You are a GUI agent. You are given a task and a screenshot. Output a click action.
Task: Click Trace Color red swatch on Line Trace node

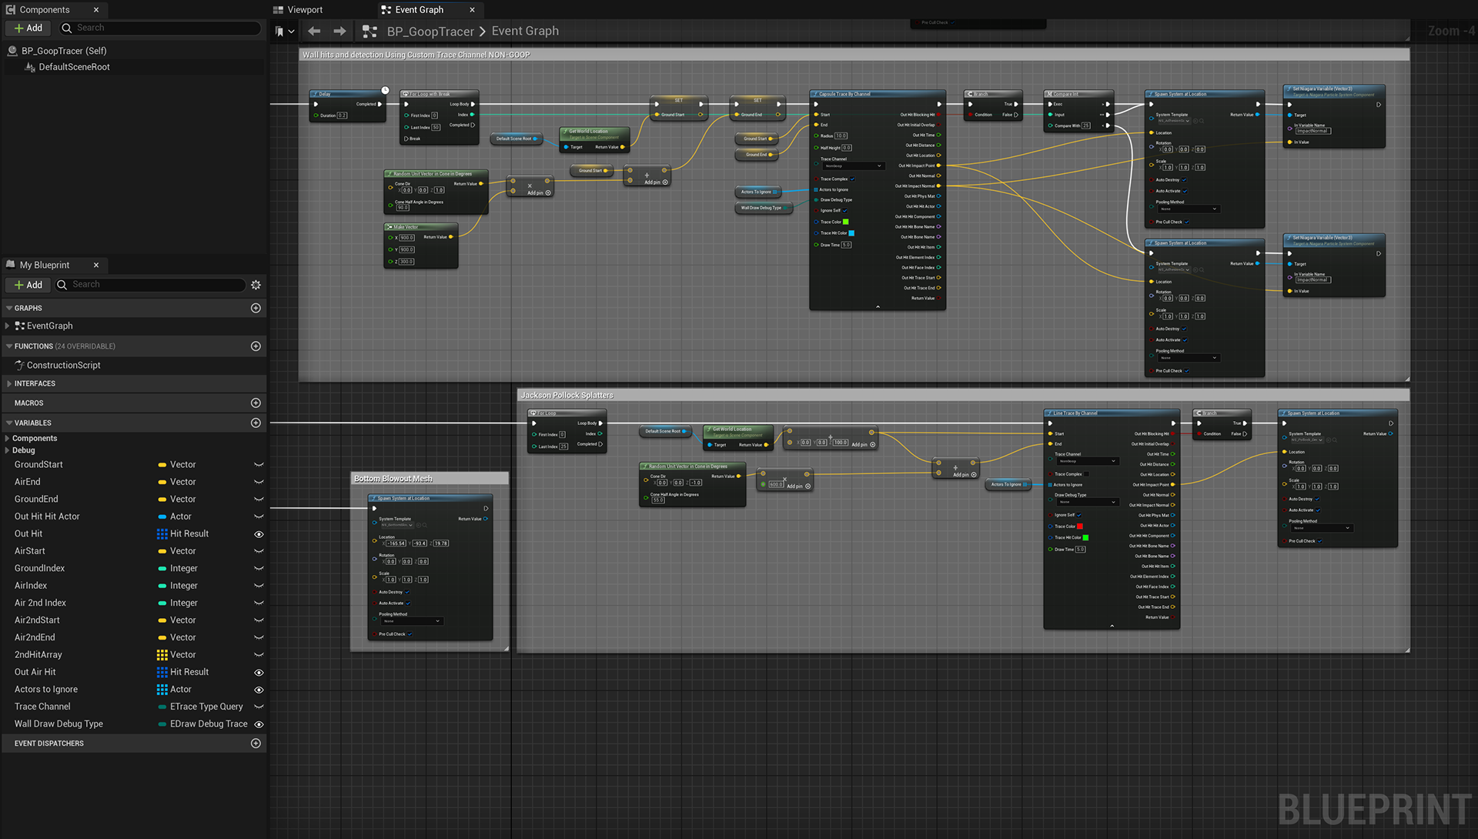(1080, 526)
